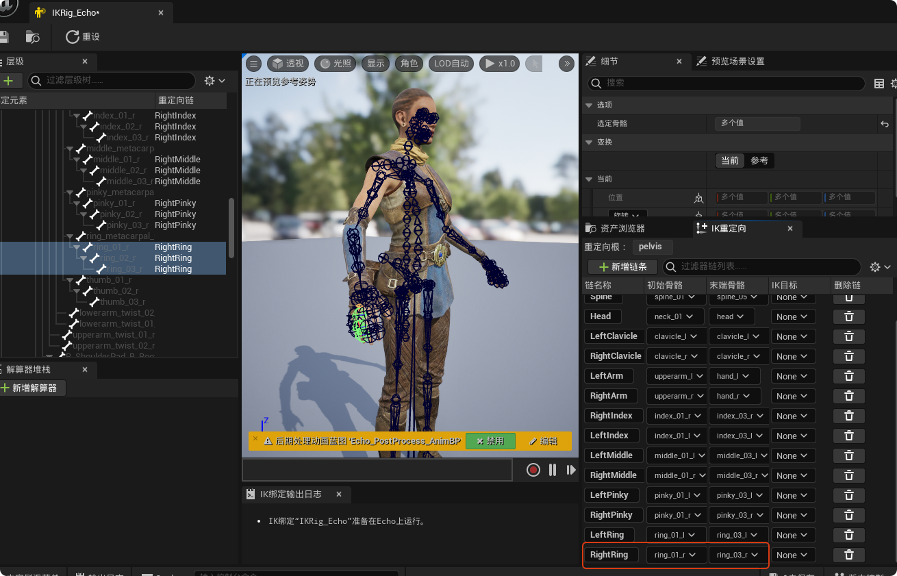Image resolution: width=897 pixels, height=576 pixels.
Task: Open the browse to asset icon
Action: [32, 37]
